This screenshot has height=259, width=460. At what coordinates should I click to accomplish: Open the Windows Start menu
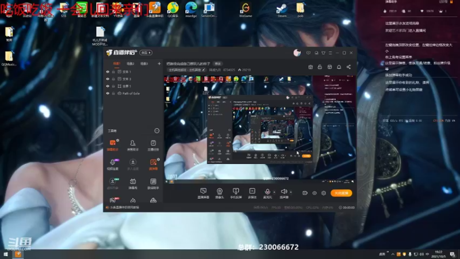coord(5,254)
